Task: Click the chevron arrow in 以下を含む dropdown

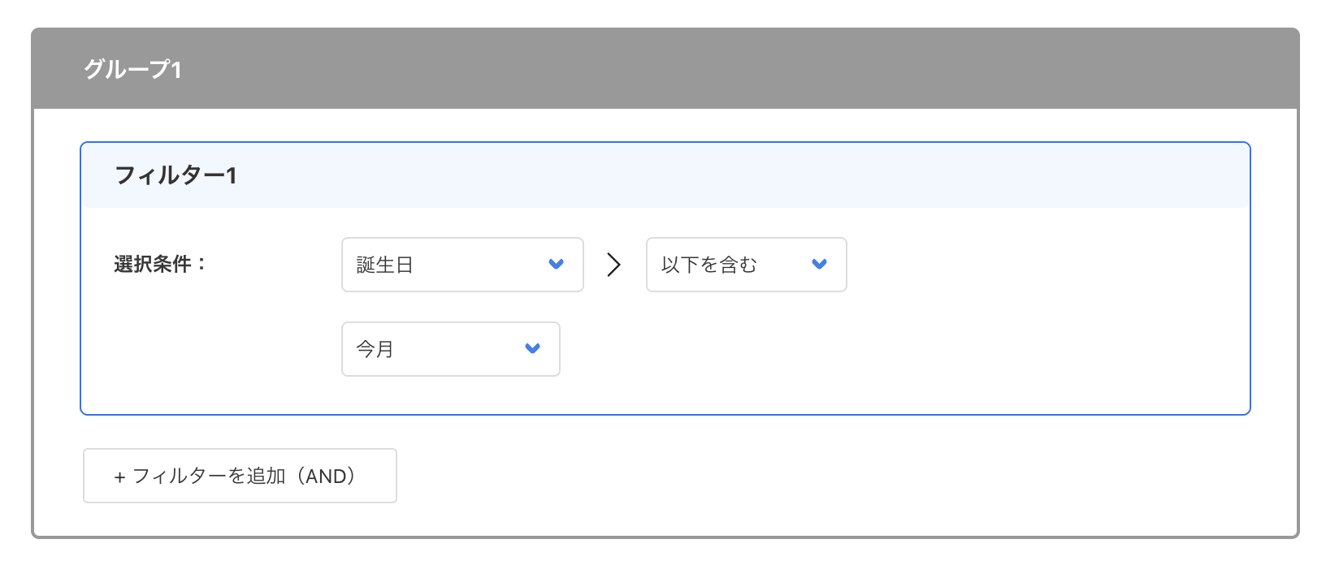Action: tap(819, 264)
